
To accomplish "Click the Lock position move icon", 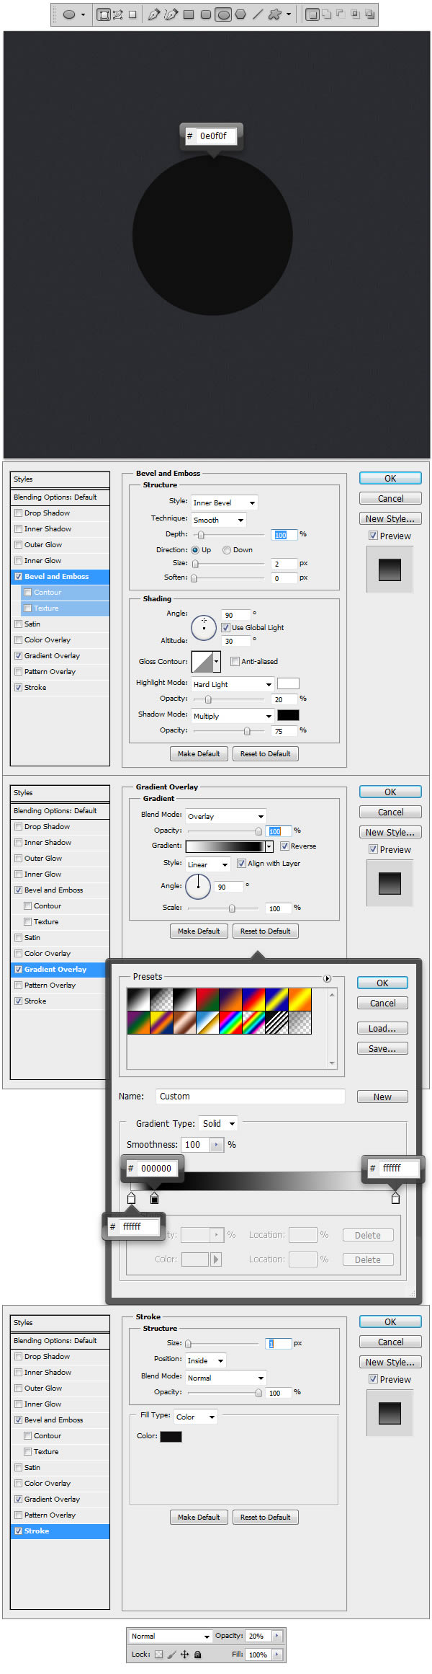I will click(184, 1655).
